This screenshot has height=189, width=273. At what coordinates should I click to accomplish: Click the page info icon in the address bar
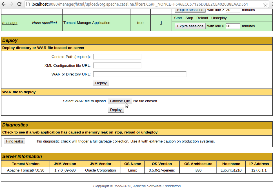click(28, 4)
